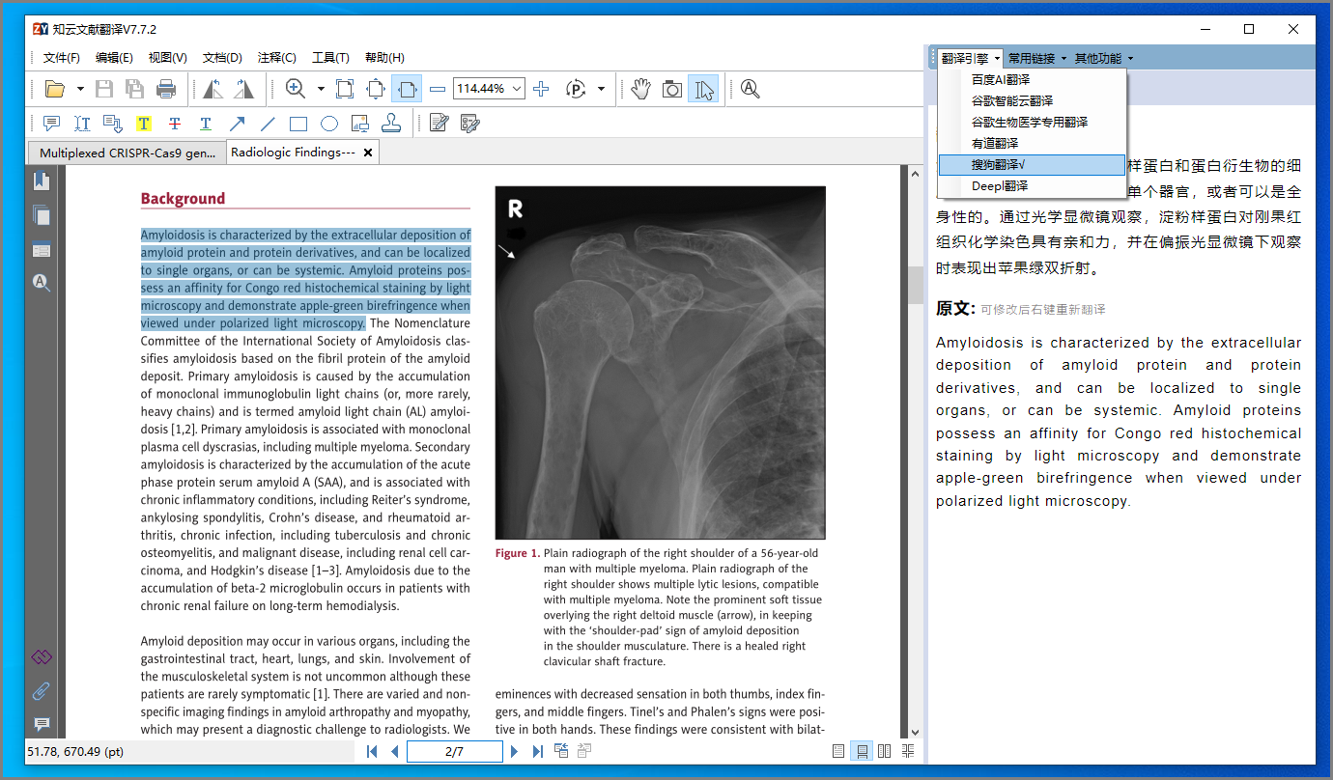Toggle the text selection cursor tool
Image resolution: width=1333 pixels, height=780 pixels.
[703, 89]
